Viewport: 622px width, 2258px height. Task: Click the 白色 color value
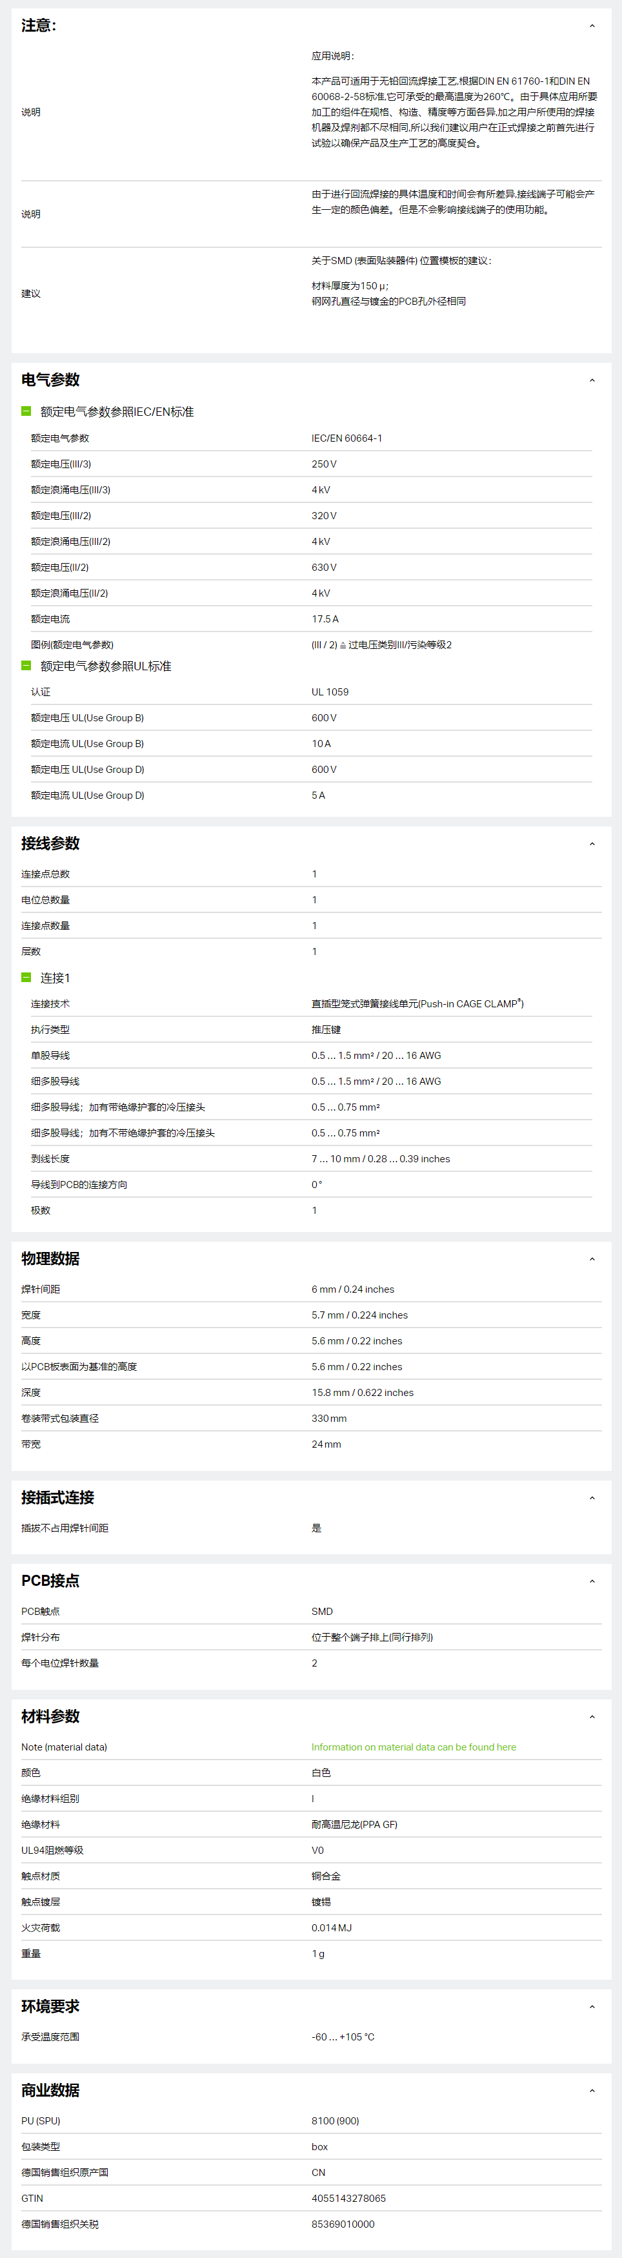tap(321, 1772)
